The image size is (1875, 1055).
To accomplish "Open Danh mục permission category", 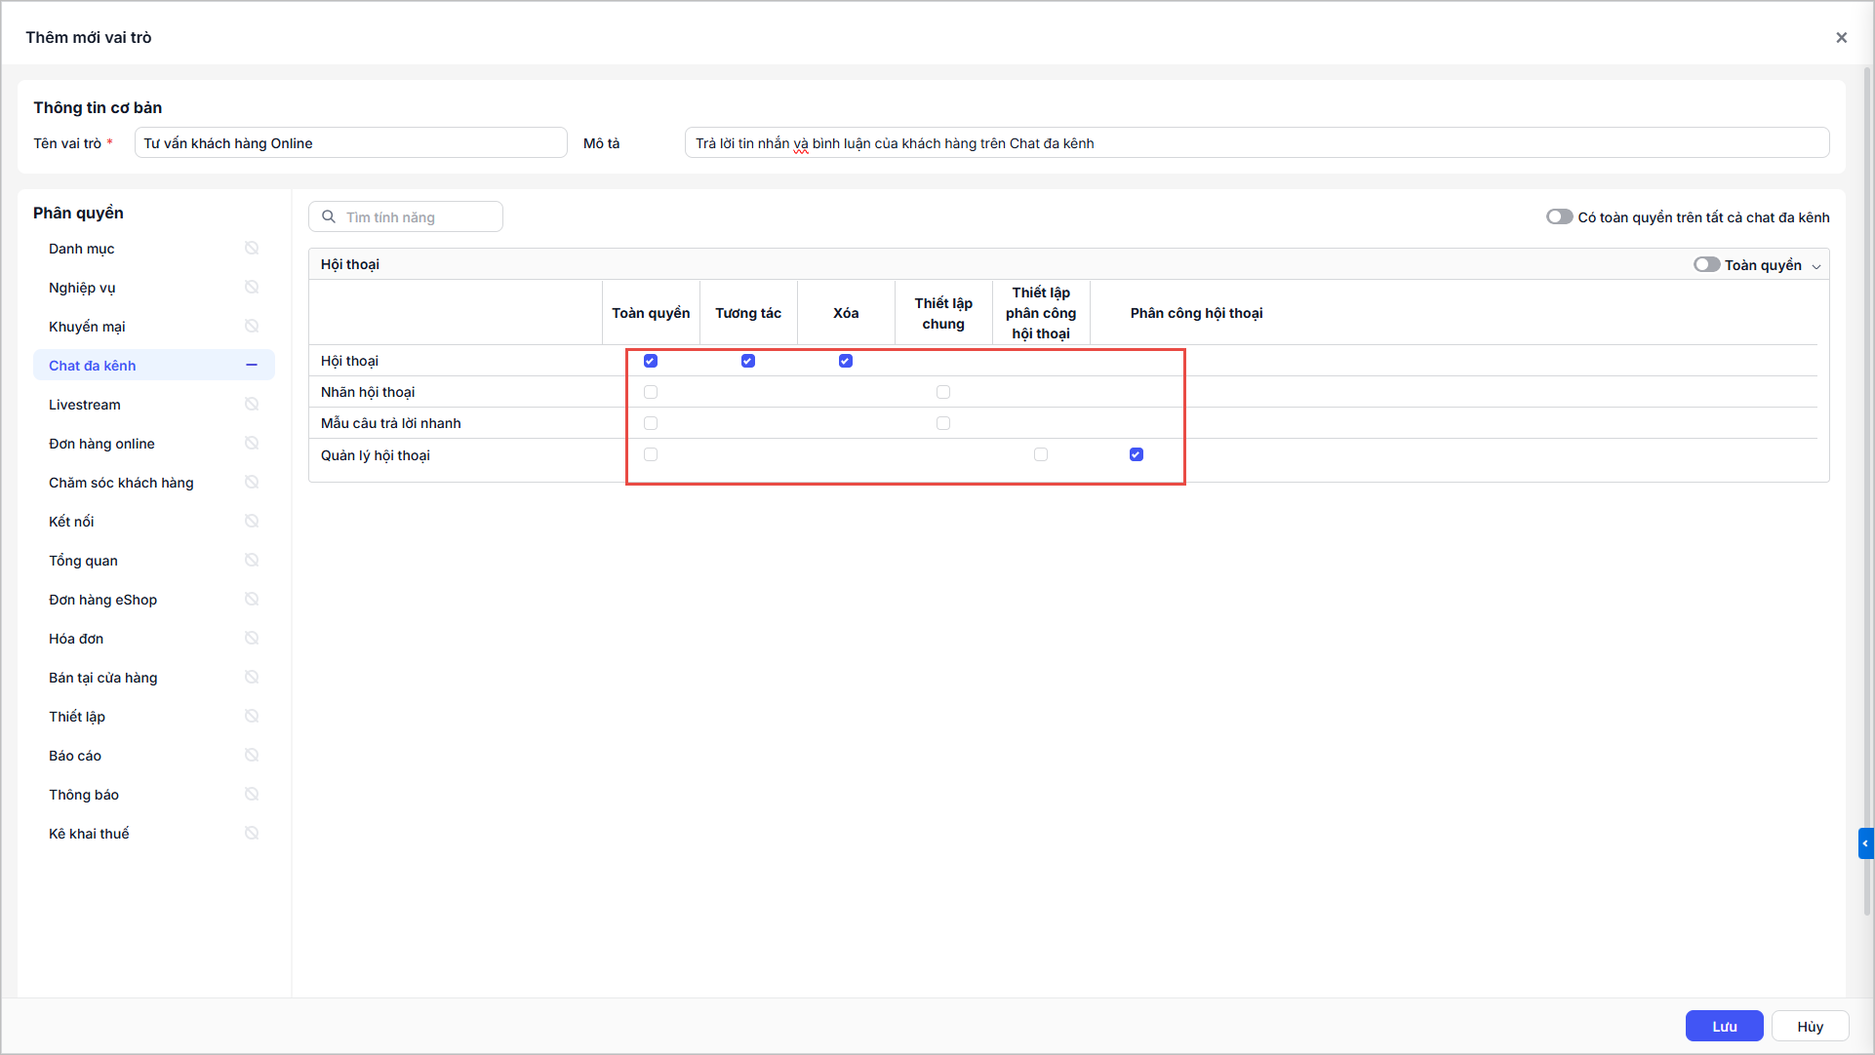I will [x=153, y=249].
